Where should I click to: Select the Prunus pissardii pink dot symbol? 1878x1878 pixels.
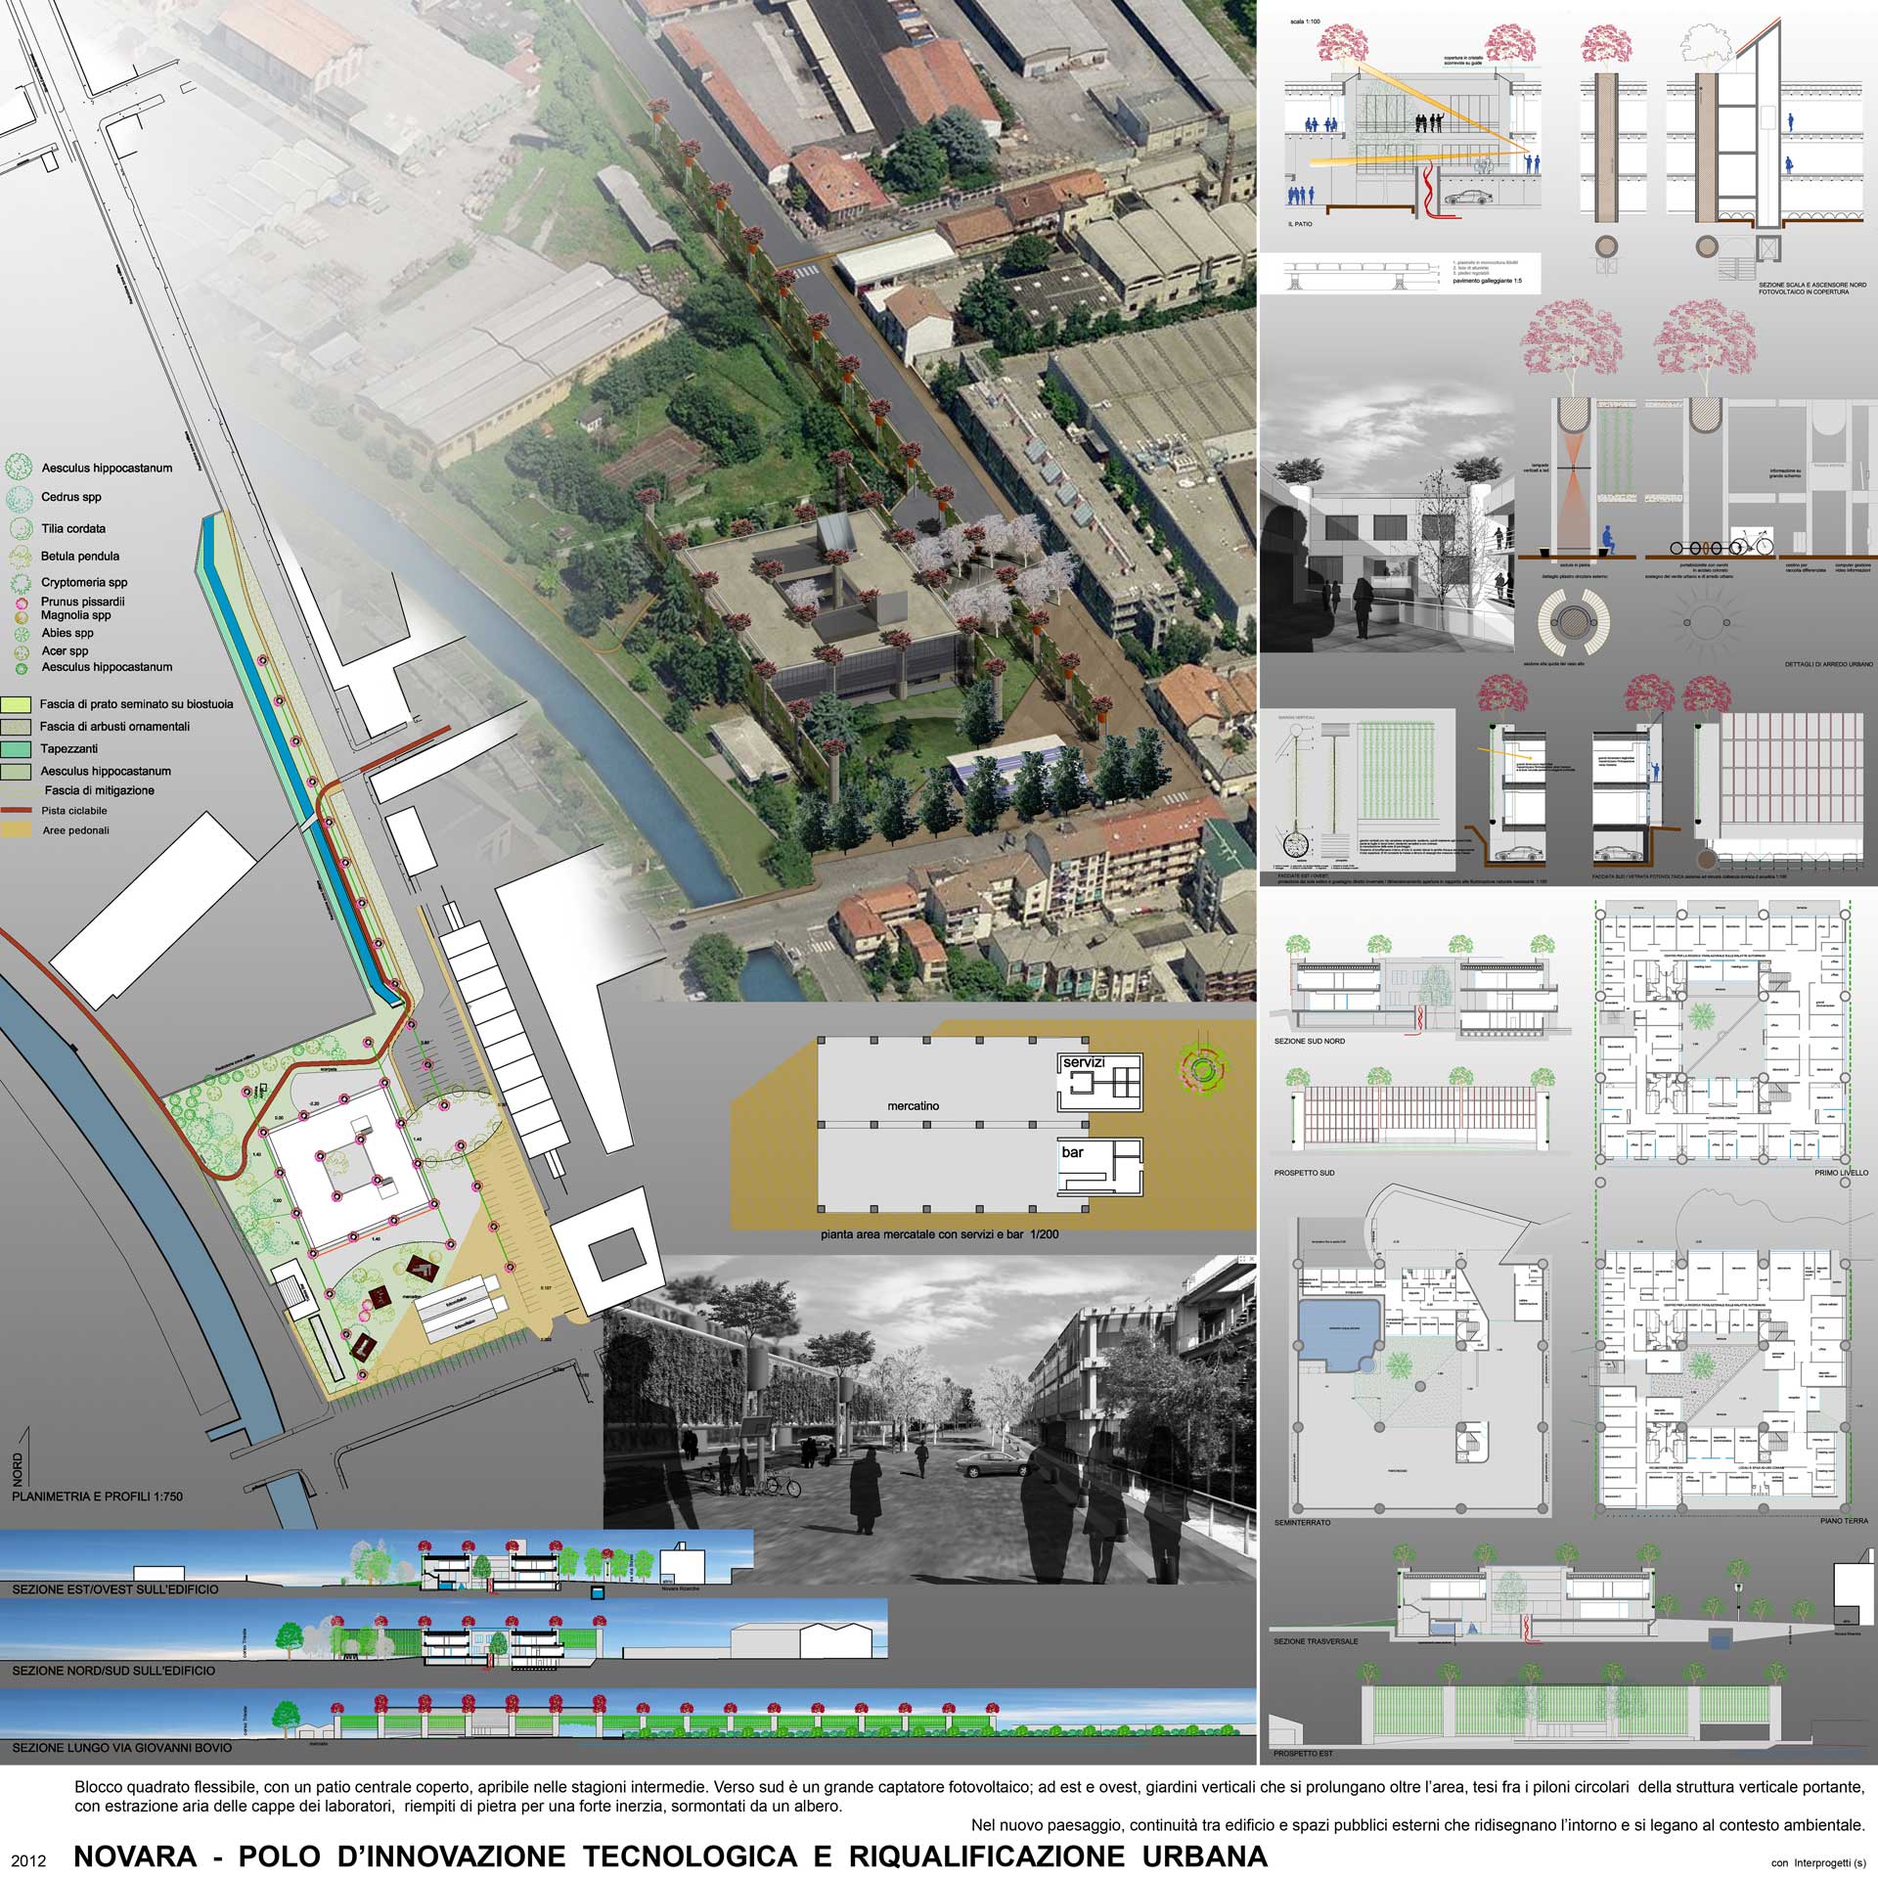pos(22,604)
